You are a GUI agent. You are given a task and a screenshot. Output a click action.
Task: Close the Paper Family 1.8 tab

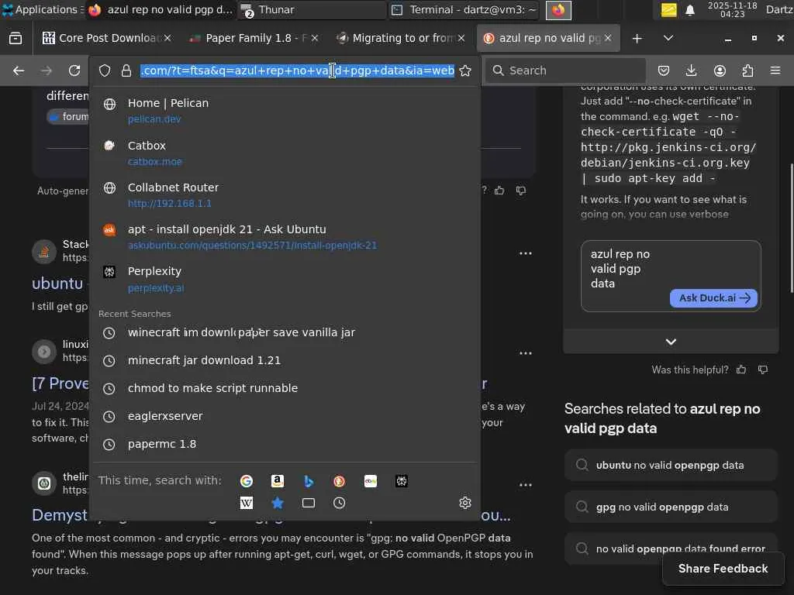(315, 38)
